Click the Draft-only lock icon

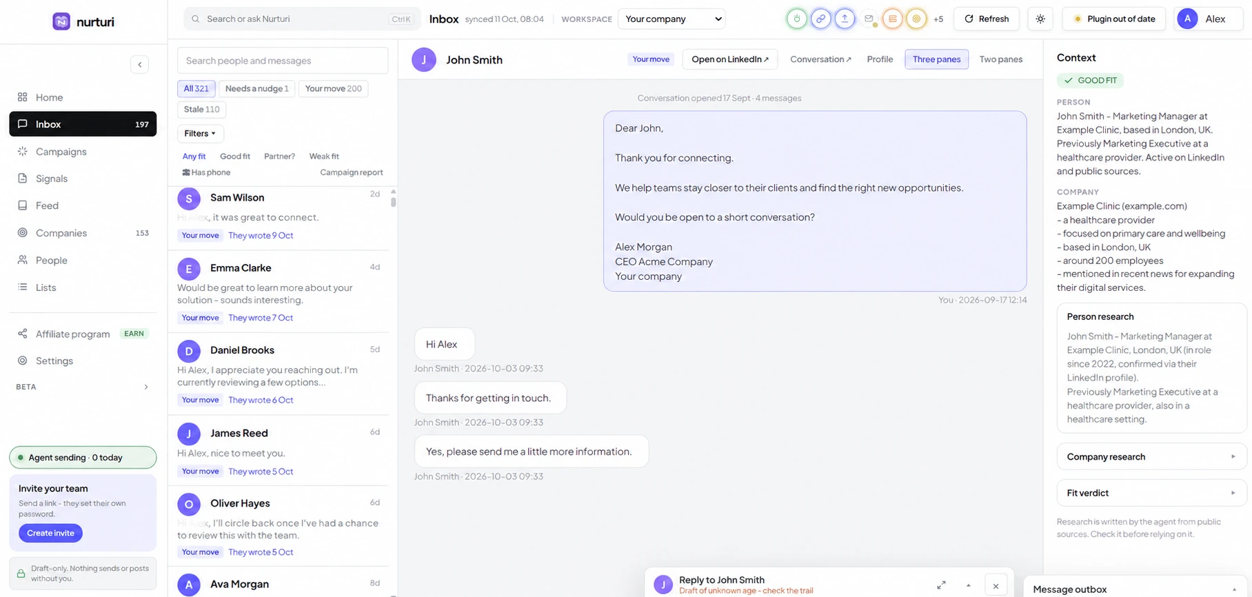[21, 574]
